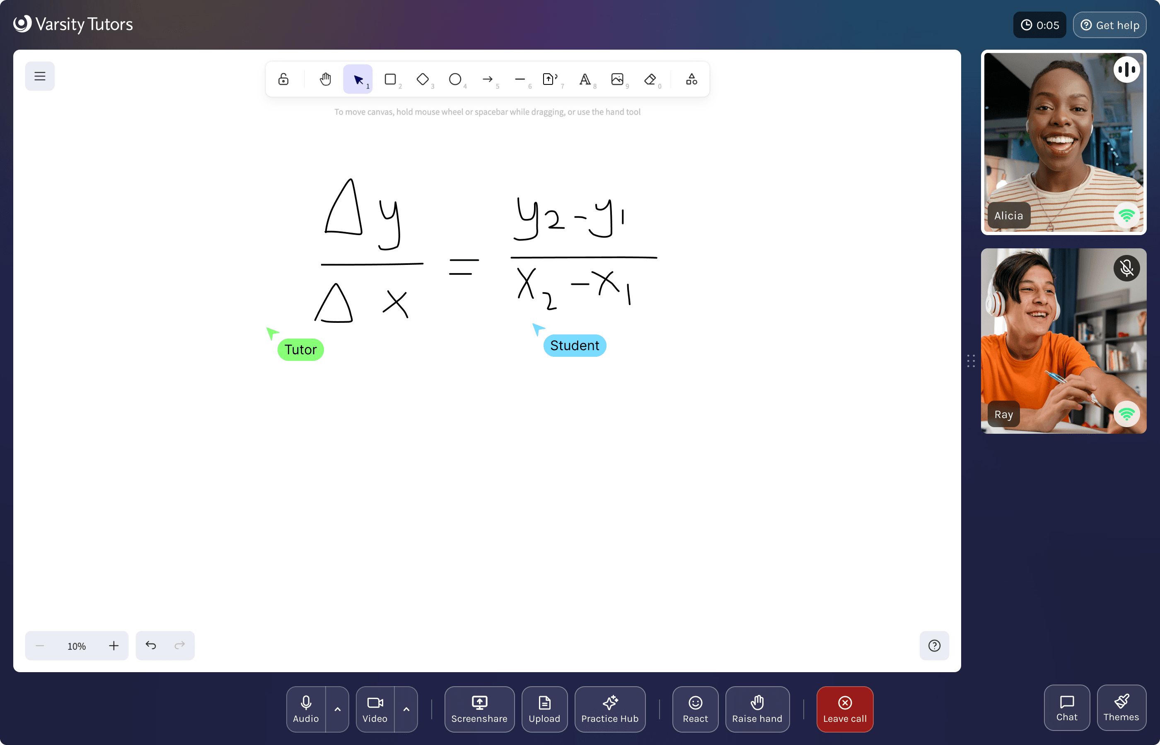This screenshot has height=745, width=1160.
Task: Select the Eraser tool
Action: click(650, 79)
